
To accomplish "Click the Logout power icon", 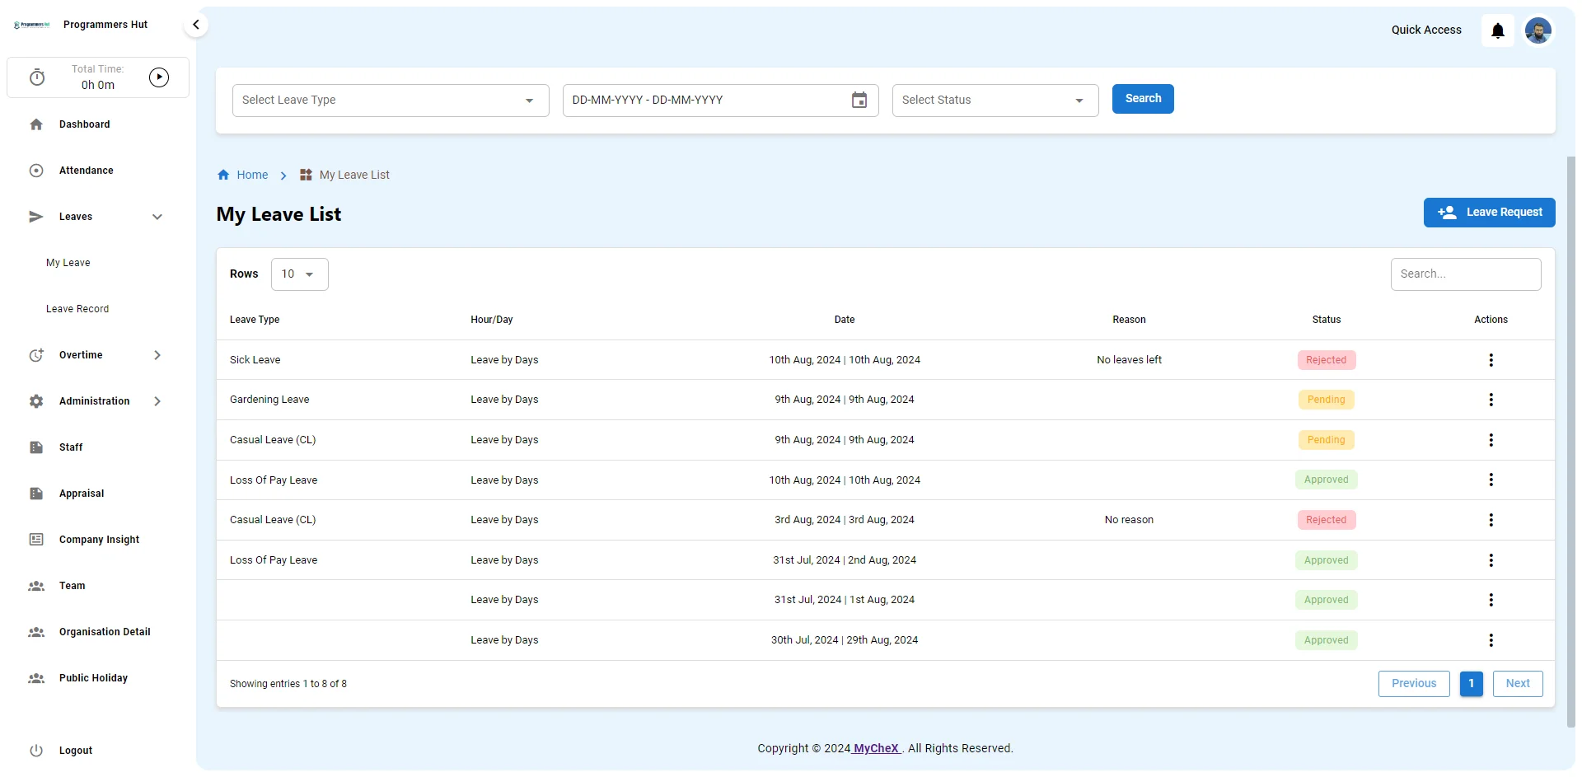I will pos(36,751).
